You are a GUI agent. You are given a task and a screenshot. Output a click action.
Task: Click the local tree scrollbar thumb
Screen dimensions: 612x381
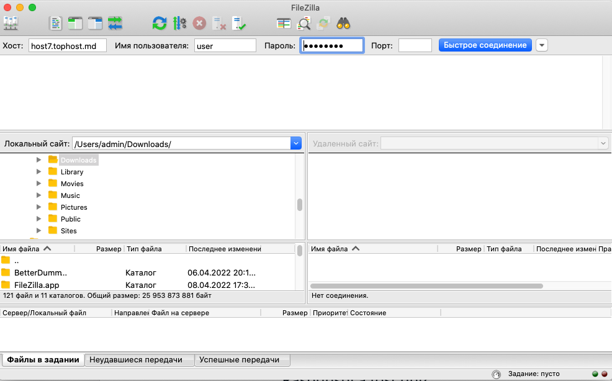300,205
